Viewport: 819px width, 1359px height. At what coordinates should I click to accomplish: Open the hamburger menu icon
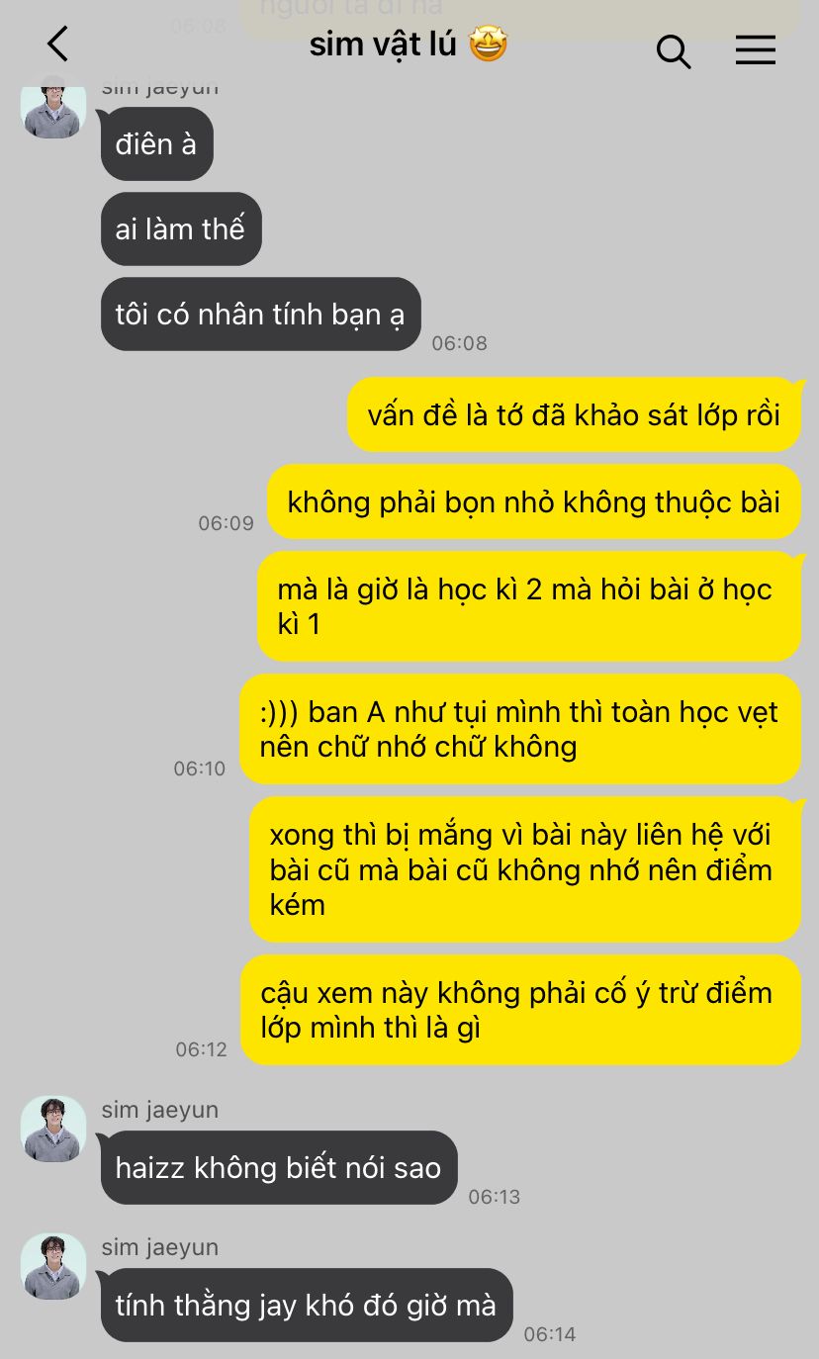coord(756,50)
